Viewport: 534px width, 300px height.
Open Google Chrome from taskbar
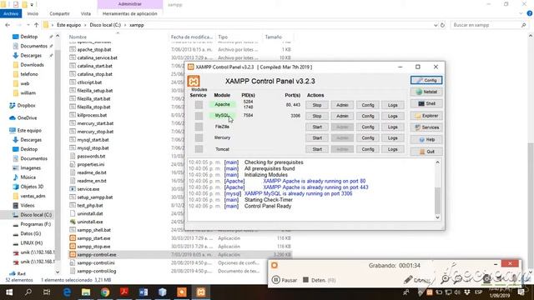click(x=105, y=292)
